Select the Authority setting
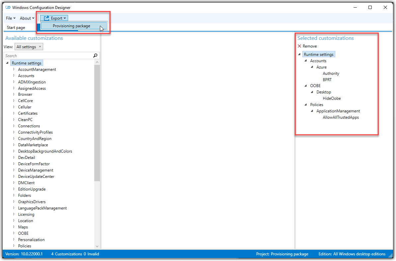Screen dimensions: 396x261 [331, 73]
